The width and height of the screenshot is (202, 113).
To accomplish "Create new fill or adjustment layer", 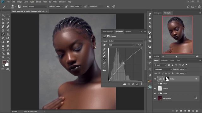I will point(185,111).
